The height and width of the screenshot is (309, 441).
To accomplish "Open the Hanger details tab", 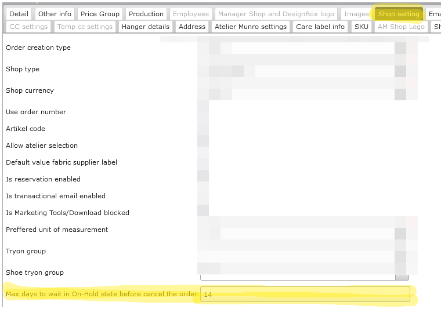I will [145, 27].
